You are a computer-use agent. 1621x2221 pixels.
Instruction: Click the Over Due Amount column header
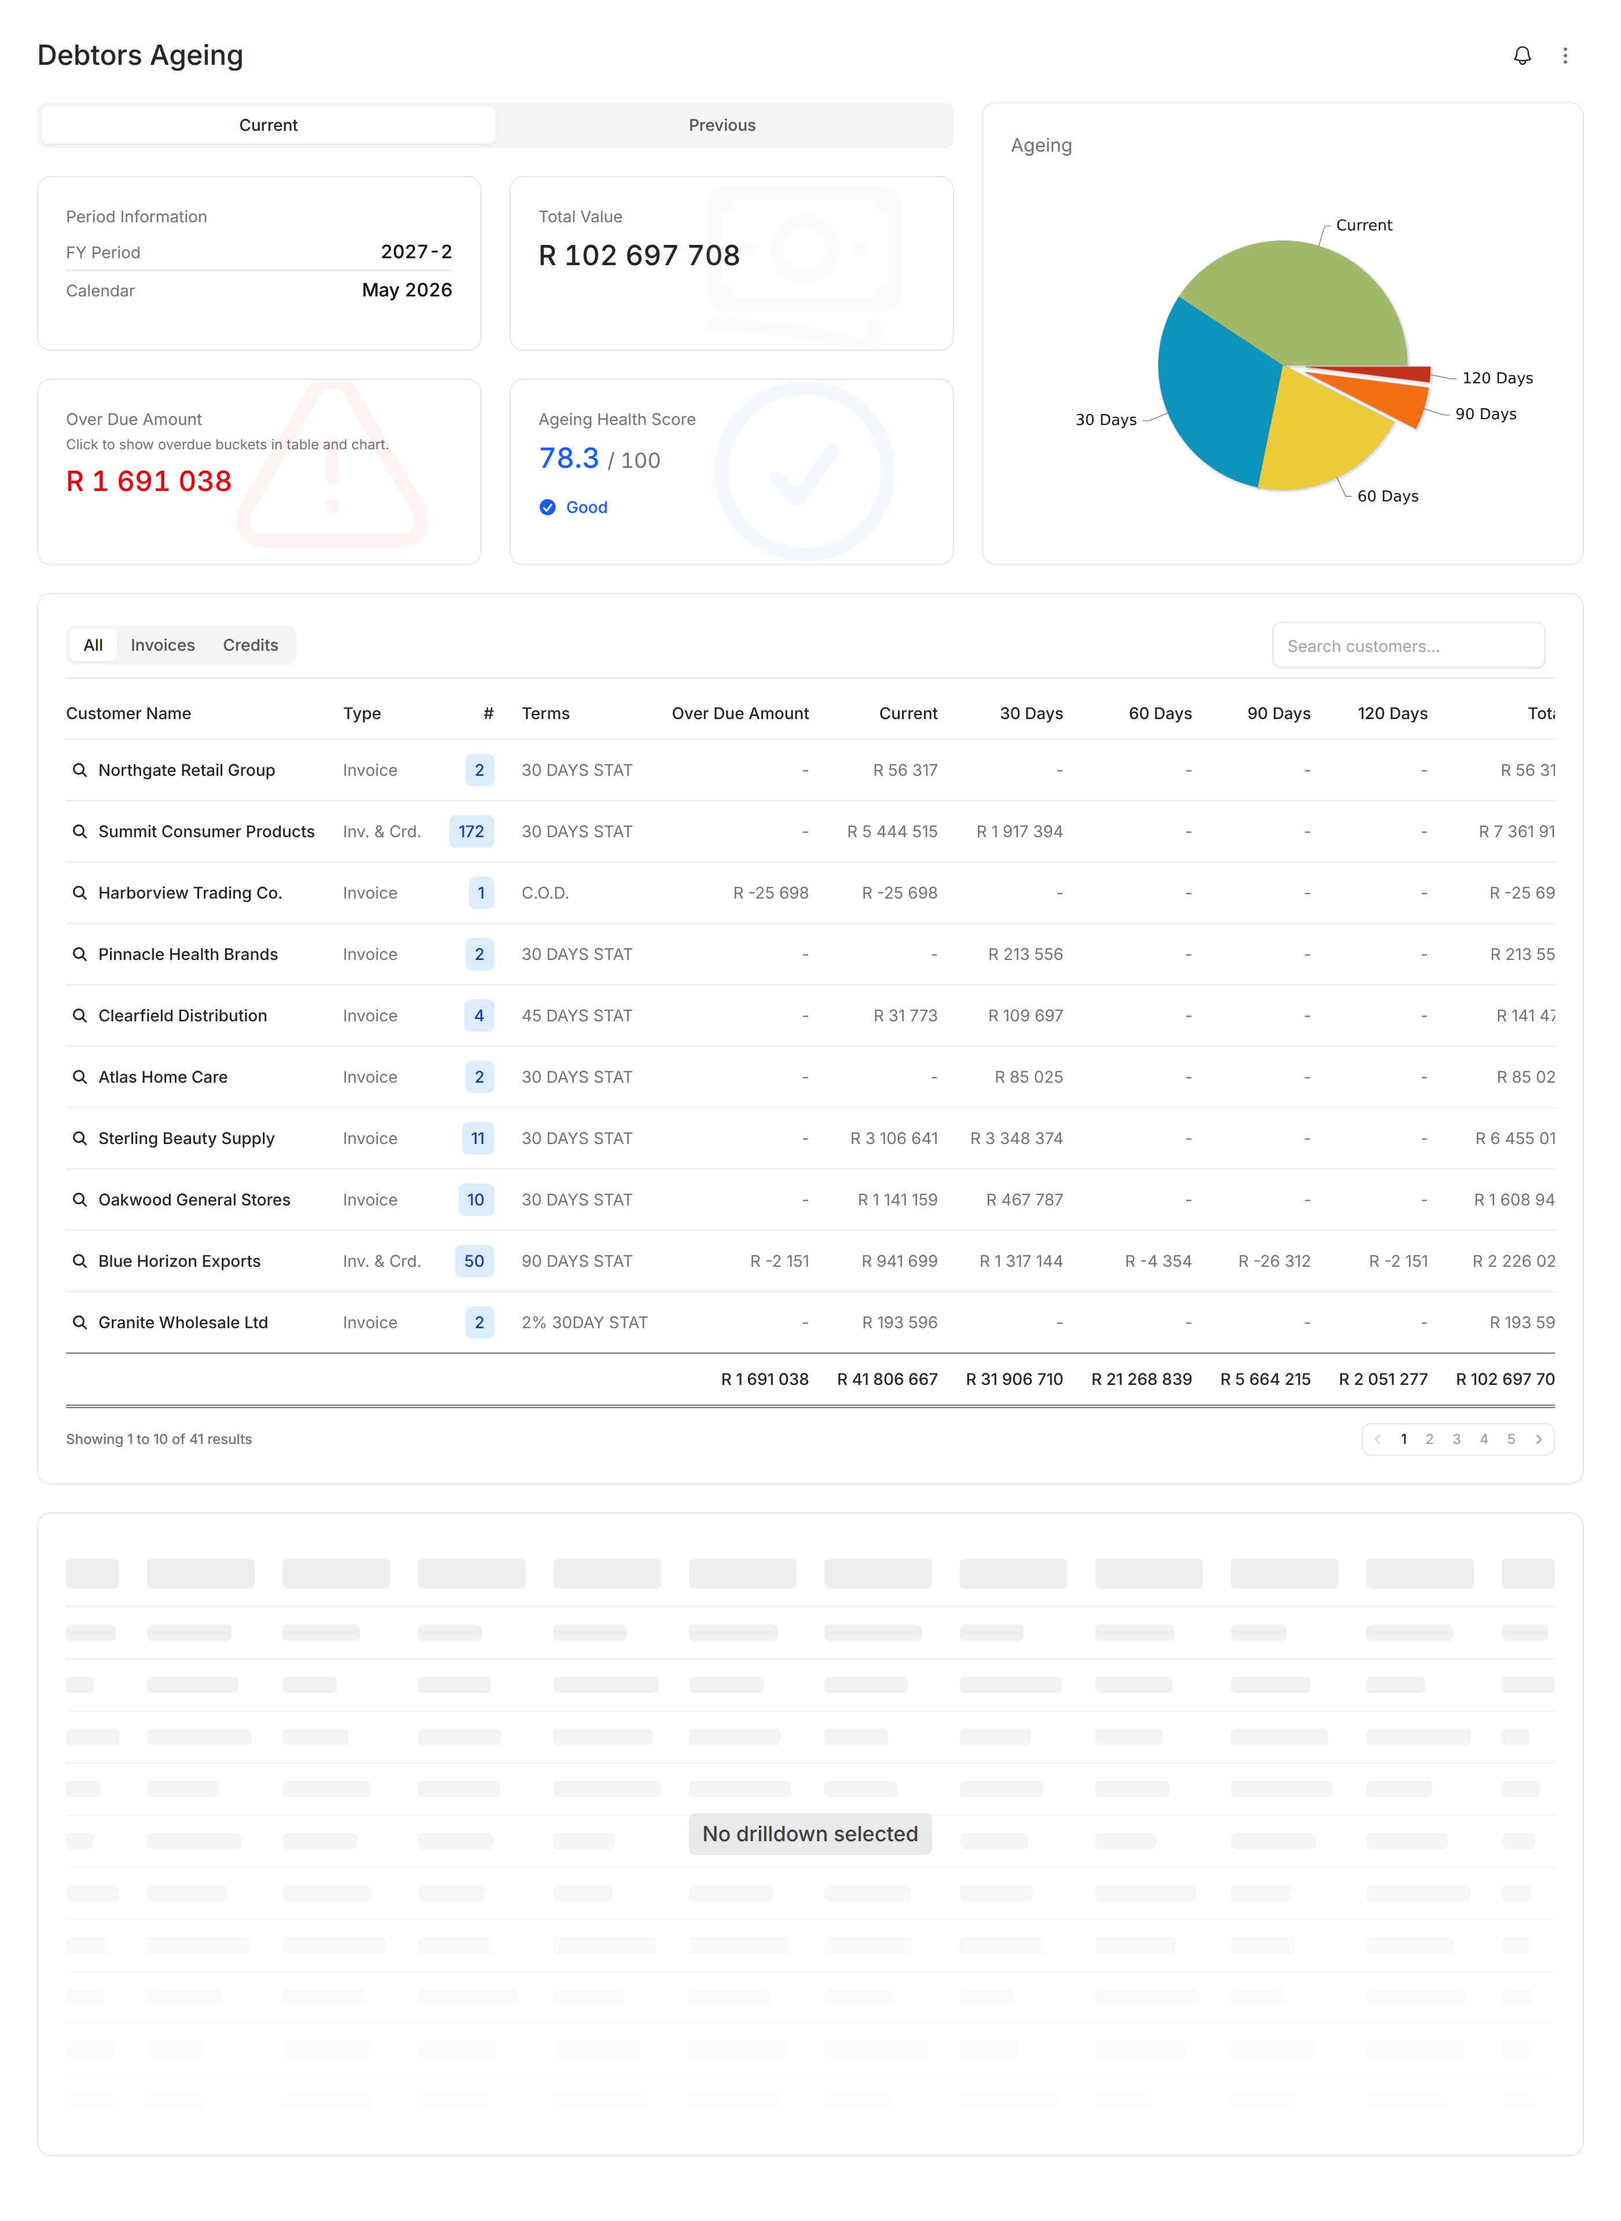click(x=740, y=713)
